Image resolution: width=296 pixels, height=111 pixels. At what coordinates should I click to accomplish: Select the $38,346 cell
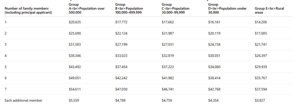tap(75, 56)
